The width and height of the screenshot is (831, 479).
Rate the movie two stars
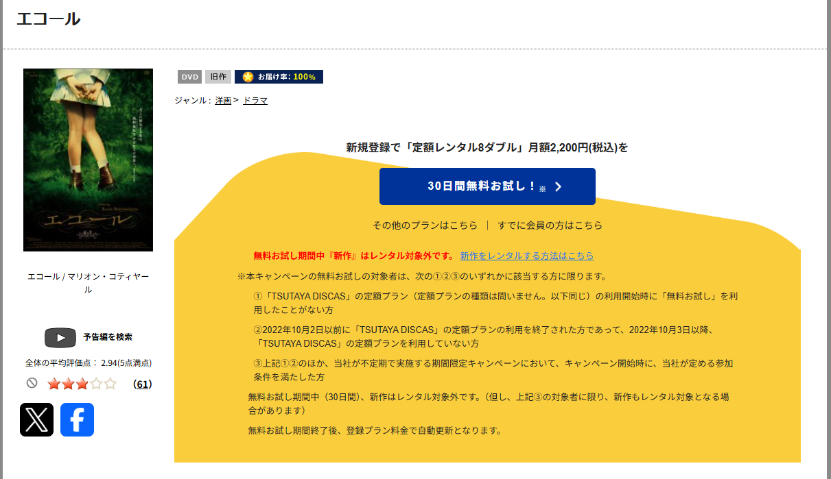click(68, 384)
